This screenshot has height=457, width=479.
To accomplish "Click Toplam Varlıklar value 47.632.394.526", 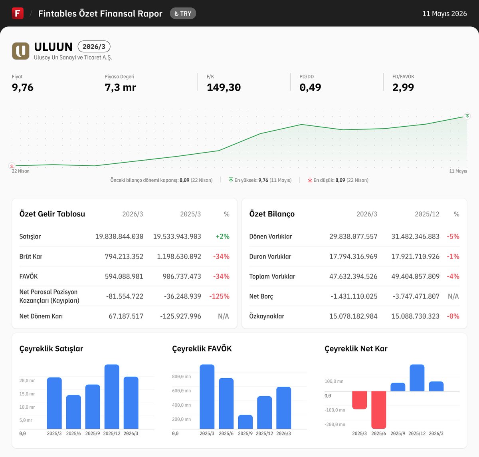I will [x=353, y=276].
